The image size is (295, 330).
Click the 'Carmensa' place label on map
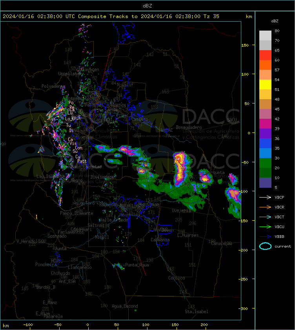pos(160,240)
